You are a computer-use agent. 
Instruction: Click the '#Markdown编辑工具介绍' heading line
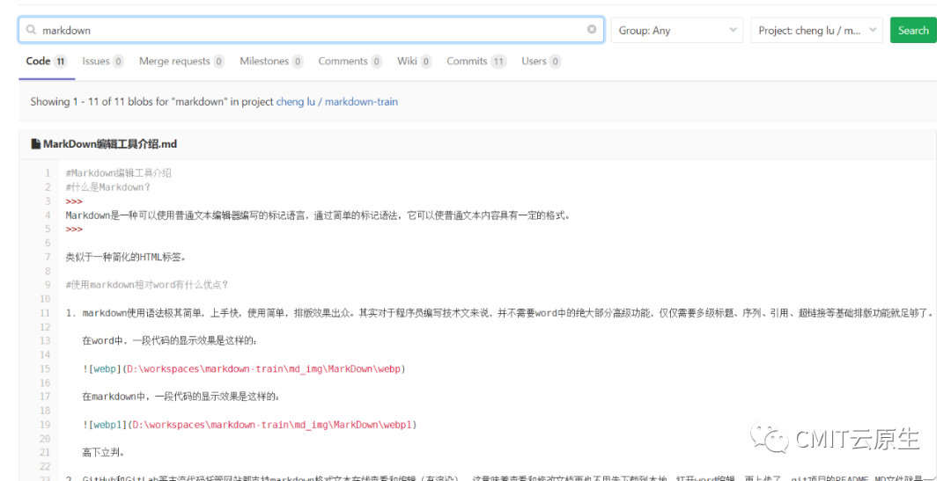pyautogui.click(x=119, y=173)
